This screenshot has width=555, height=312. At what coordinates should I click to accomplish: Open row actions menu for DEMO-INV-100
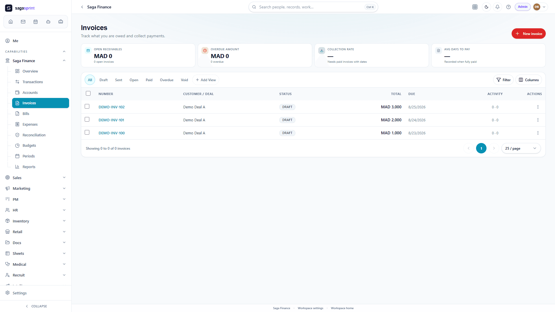(x=538, y=133)
